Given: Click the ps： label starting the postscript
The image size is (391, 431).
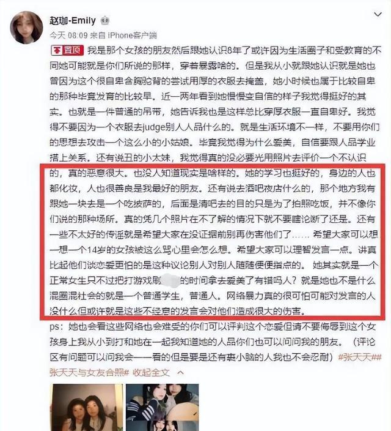Looking at the screenshot, I should (x=57, y=327).
